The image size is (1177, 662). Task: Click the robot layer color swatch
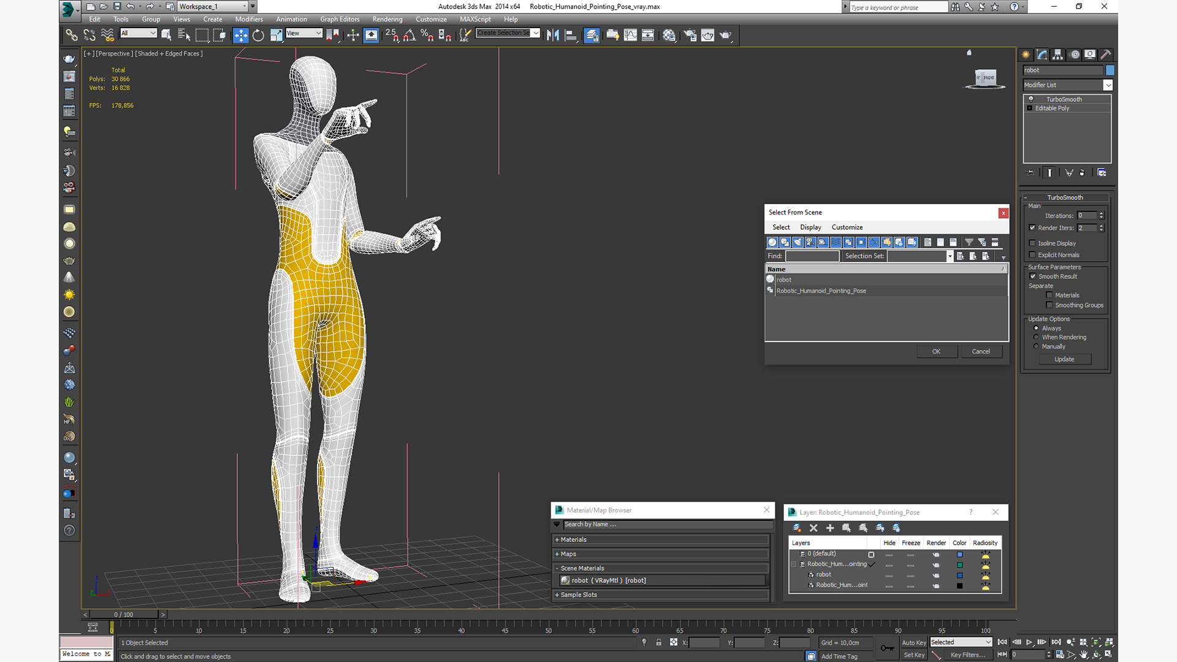click(x=960, y=576)
